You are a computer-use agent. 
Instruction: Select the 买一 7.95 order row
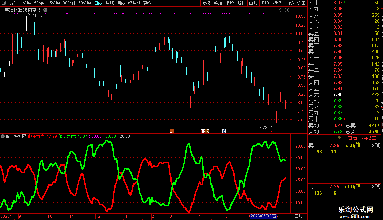344,64
